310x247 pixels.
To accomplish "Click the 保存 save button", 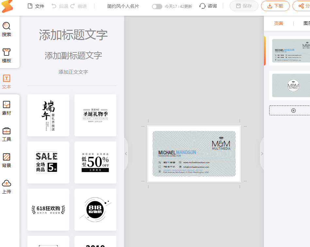I will tap(244, 6).
